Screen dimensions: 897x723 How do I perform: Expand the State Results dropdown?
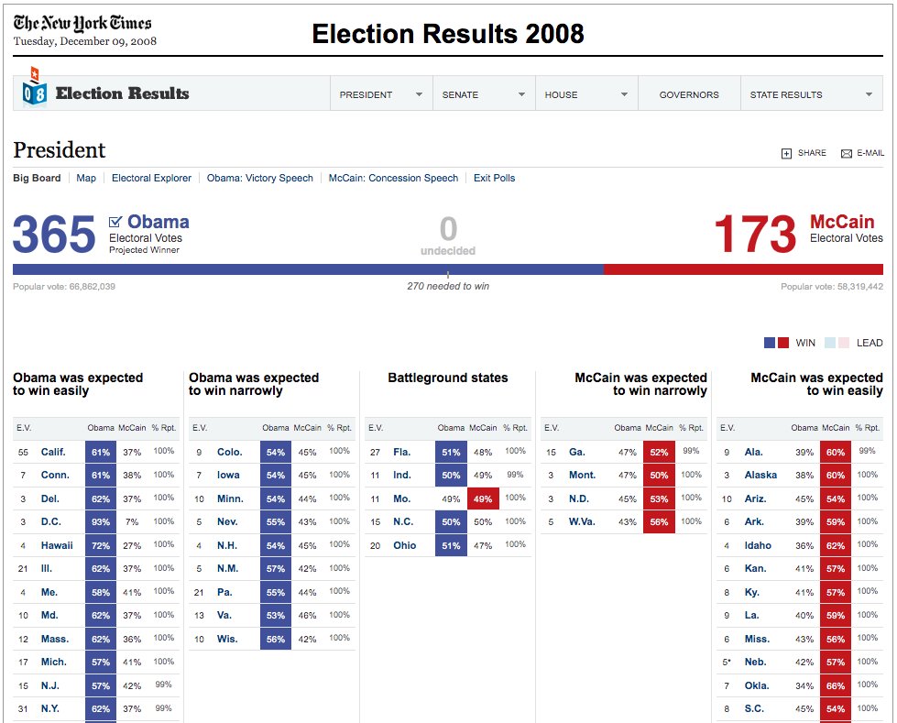coord(812,94)
